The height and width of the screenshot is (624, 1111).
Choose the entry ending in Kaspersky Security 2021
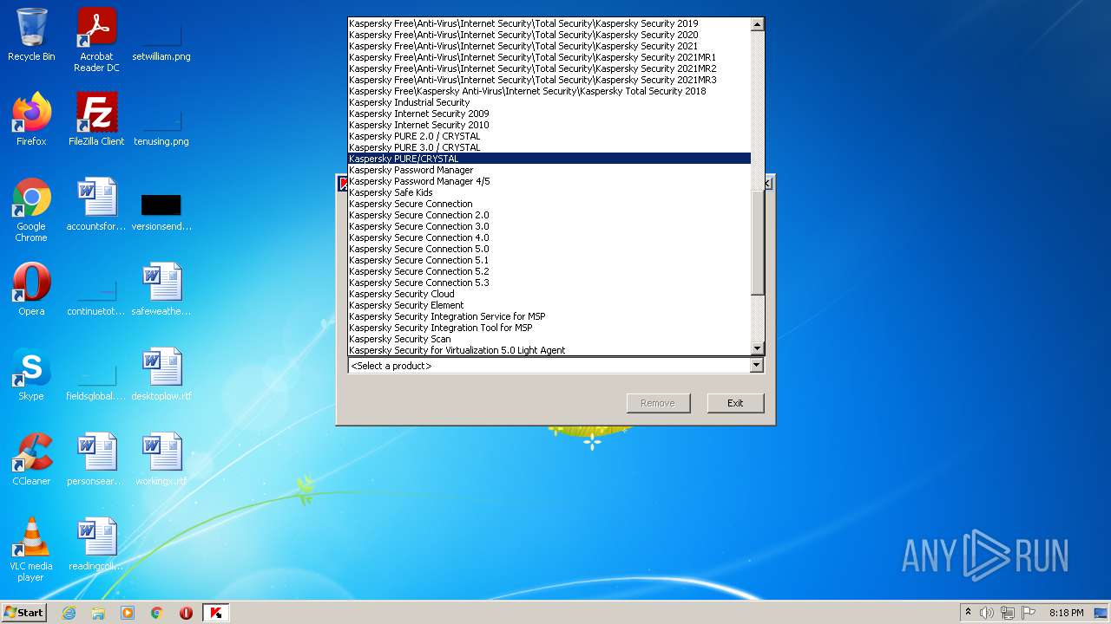point(549,46)
